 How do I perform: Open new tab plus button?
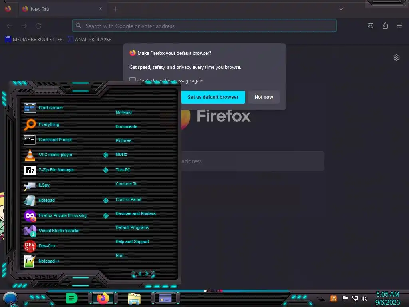click(x=115, y=9)
